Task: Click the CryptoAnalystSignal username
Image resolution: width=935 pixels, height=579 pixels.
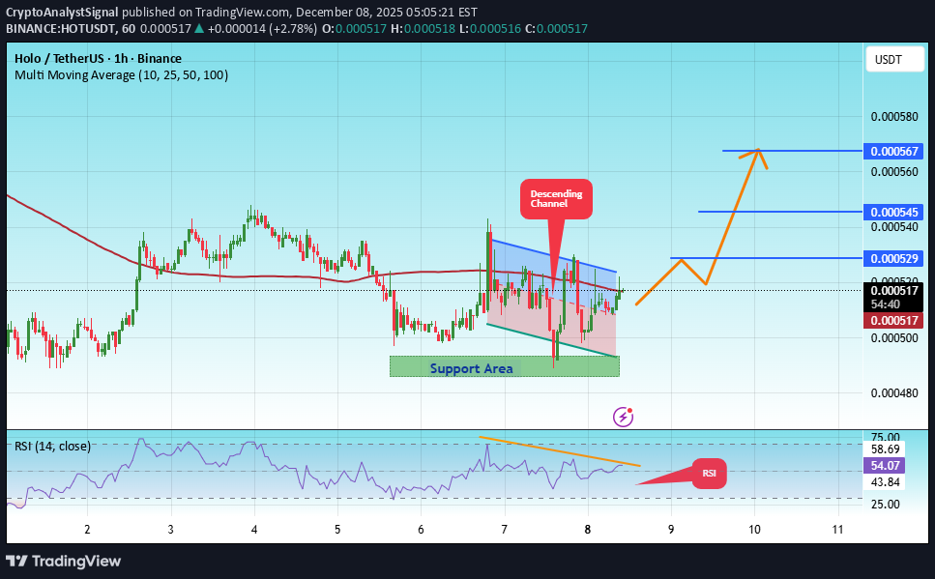Action: click(62, 13)
